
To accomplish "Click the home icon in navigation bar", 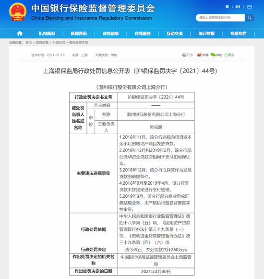I will [x=20, y=34].
